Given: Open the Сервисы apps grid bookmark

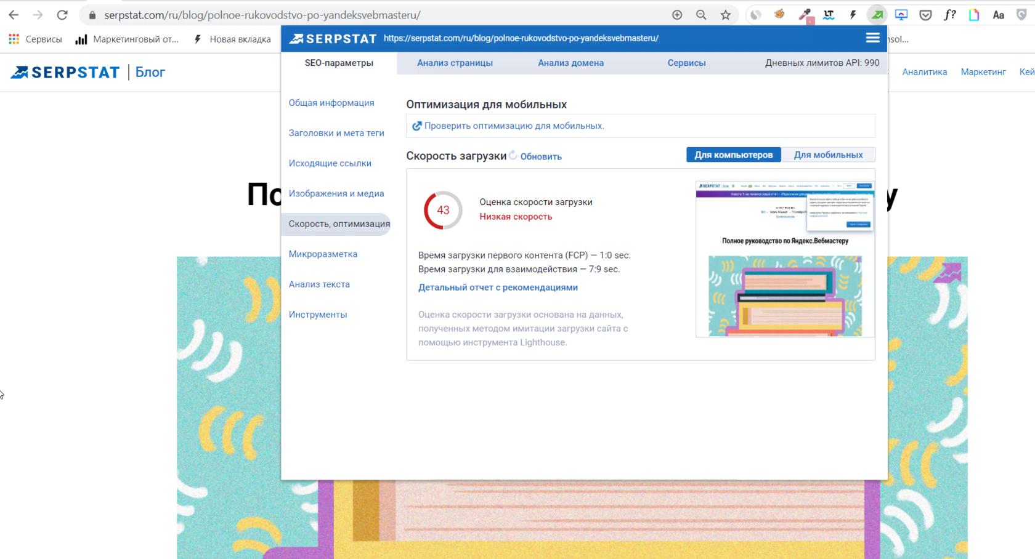Looking at the screenshot, I should [x=35, y=39].
